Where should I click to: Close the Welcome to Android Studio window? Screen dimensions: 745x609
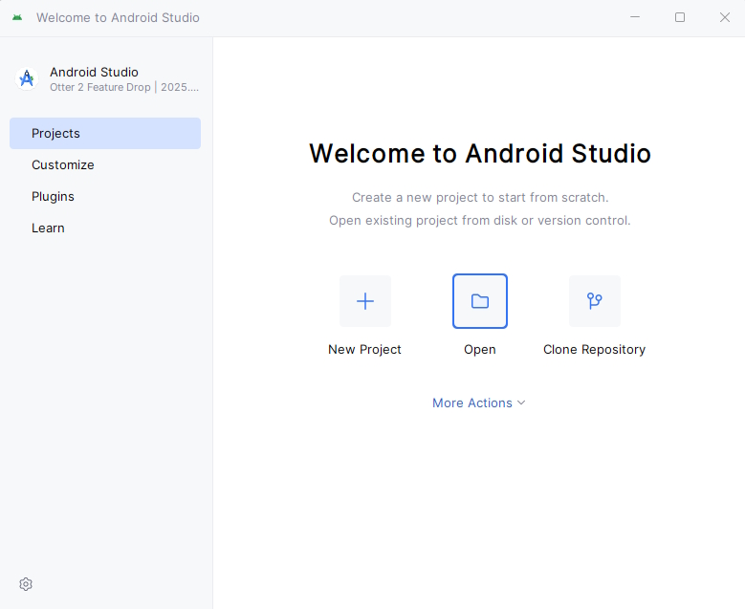pyautogui.click(x=724, y=17)
